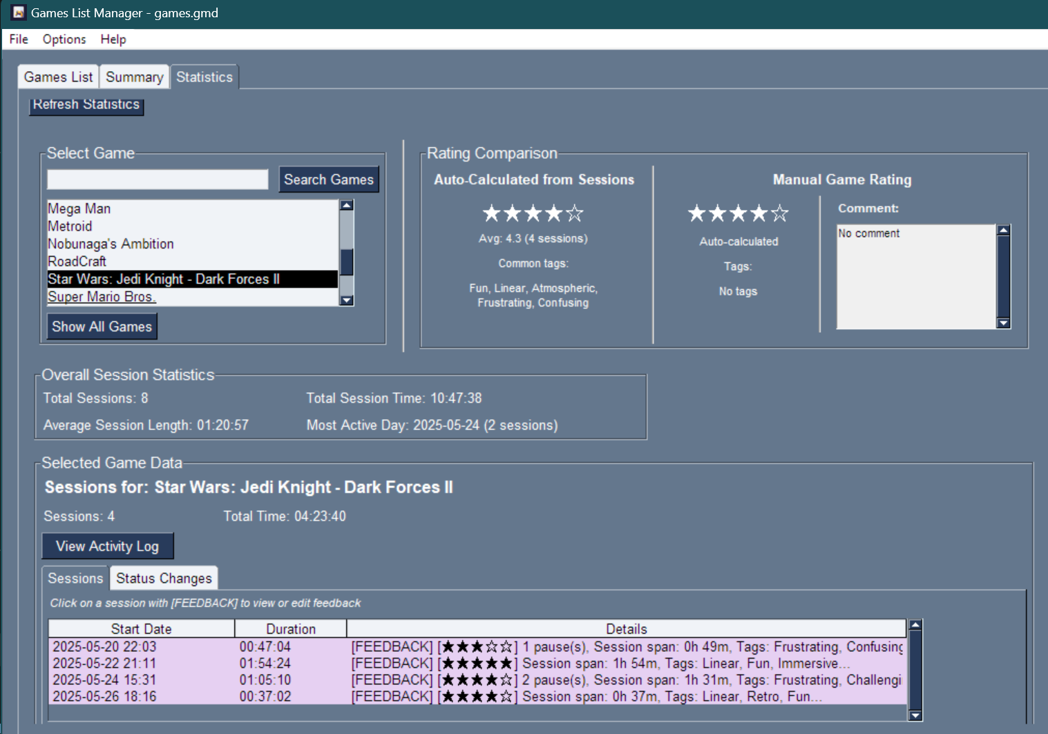Viewport: 1048px width, 734px height.
Task: Click comment box scroll up arrow
Action: [x=1004, y=231]
